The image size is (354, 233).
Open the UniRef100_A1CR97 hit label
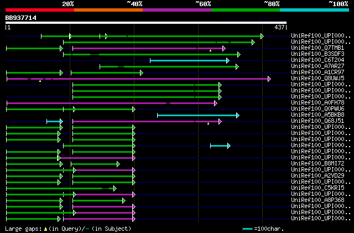[x=317, y=73]
